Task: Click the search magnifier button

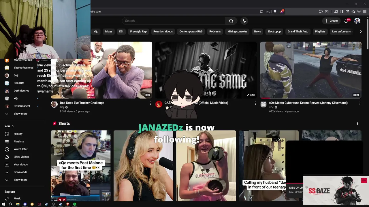Action: tap(231, 21)
